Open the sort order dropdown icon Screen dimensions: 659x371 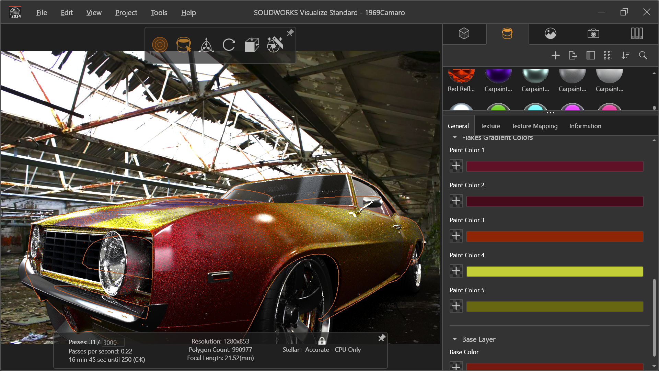pyautogui.click(x=625, y=55)
